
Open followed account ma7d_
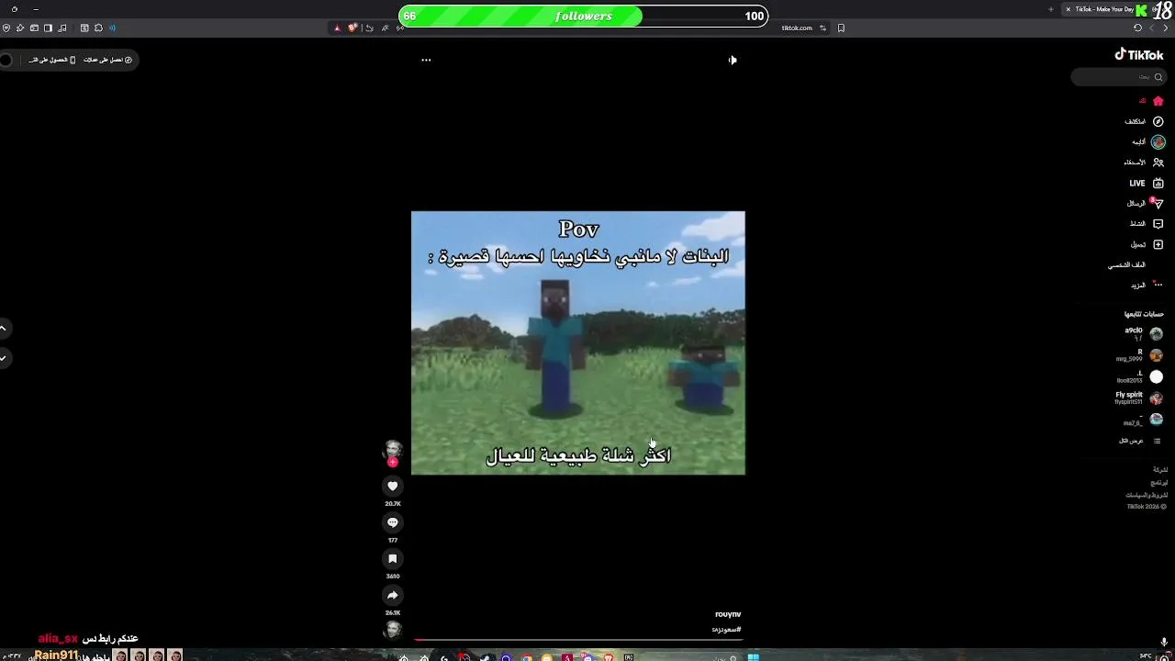point(1143,420)
